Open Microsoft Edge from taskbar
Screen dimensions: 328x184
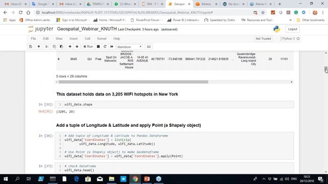pos(76,179)
